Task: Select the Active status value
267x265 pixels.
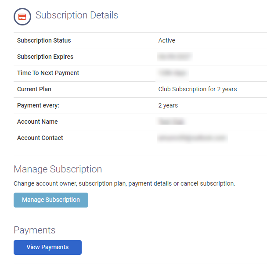Action: [x=167, y=40]
